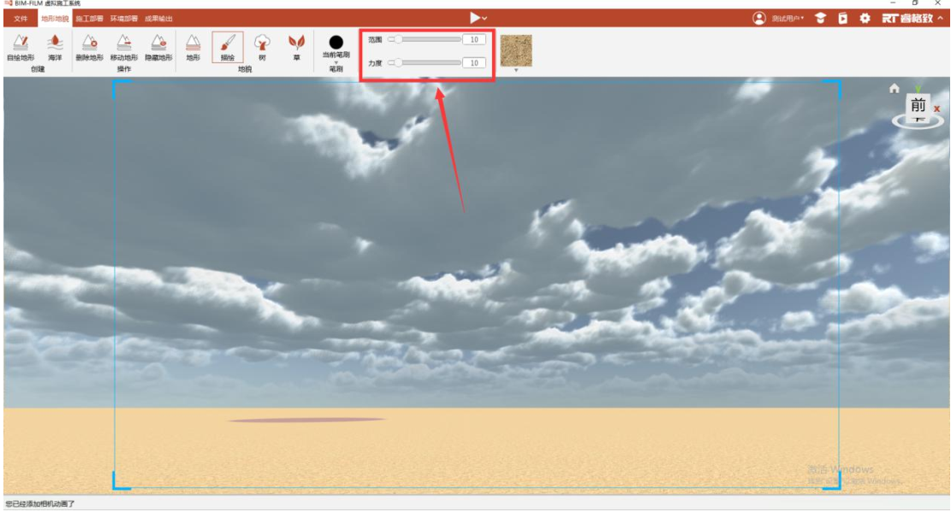Open the 环境部署 tab
The image size is (951, 512).
point(124,18)
